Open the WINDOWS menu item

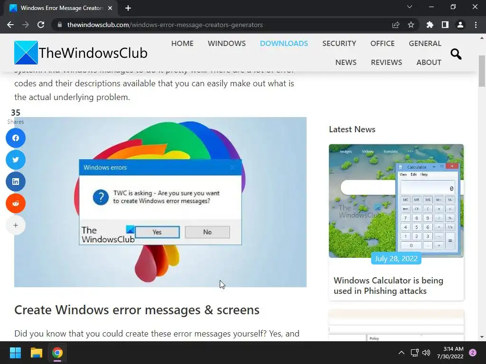226,43
